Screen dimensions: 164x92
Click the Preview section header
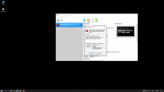[x=120, y=24]
